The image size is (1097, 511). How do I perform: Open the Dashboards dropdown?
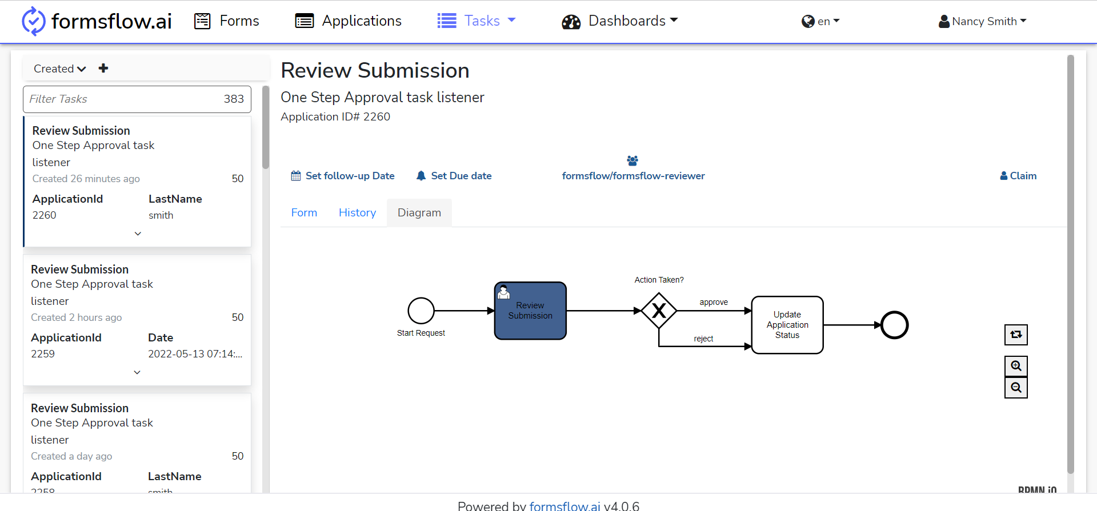coord(620,21)
